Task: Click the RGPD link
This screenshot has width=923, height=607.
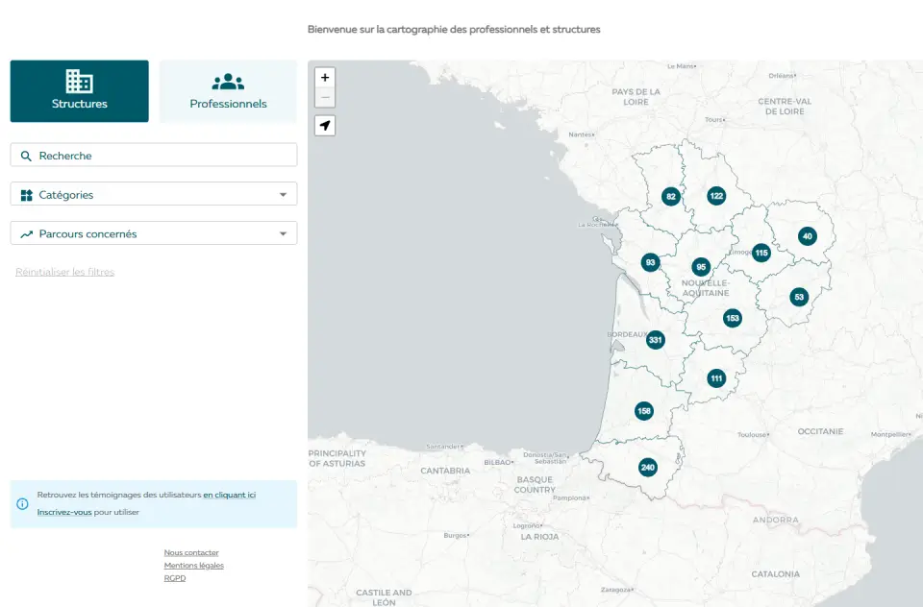Action: (175, 578)
